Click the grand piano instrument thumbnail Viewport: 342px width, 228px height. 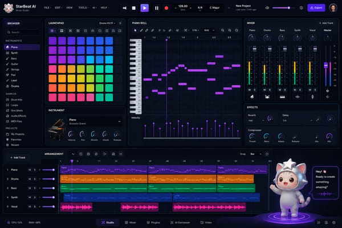(x=56, y=129)
